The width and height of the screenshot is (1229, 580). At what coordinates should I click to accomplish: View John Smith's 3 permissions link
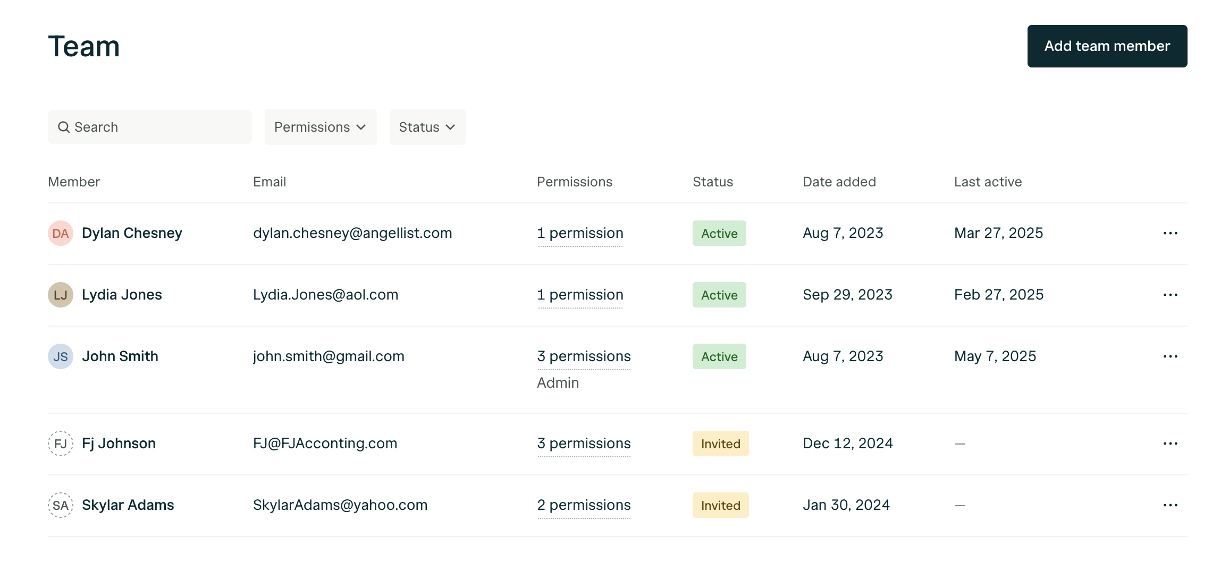pyautogui.click(x=584, y=356)
